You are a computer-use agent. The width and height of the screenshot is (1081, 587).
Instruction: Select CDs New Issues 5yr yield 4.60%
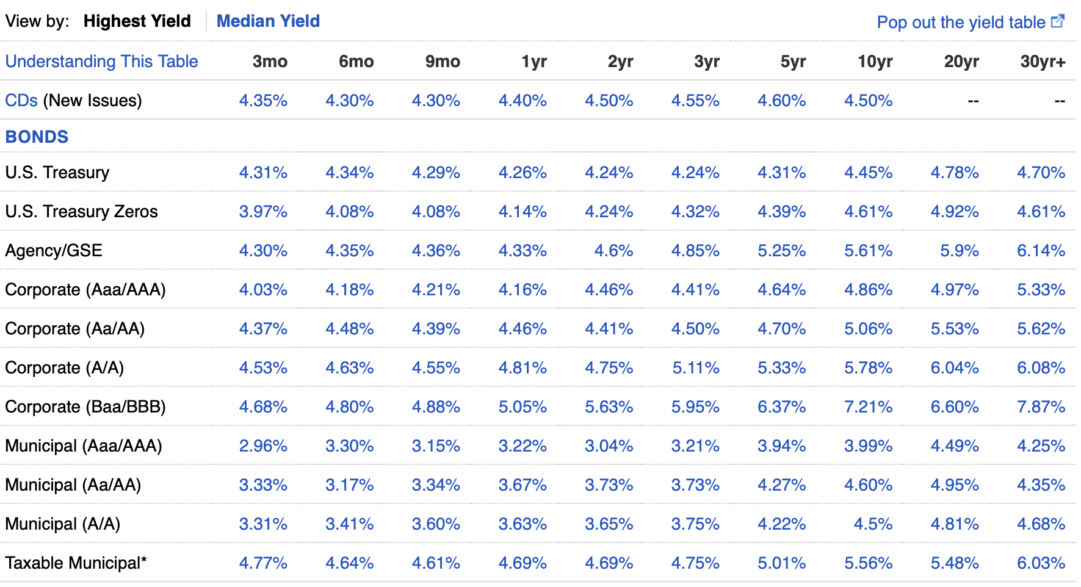[x=781, y=101]
